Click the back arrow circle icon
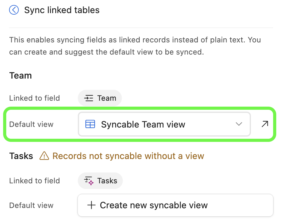Viewport: 285px width, 222px height. click(14, 10)
